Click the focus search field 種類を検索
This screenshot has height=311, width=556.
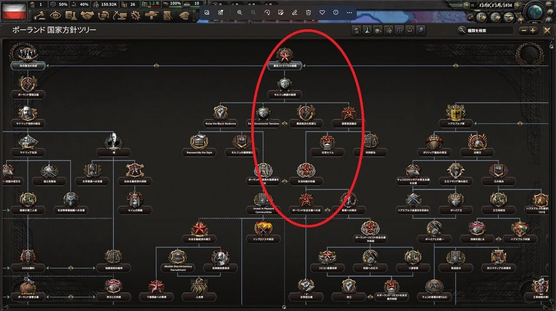490,30
